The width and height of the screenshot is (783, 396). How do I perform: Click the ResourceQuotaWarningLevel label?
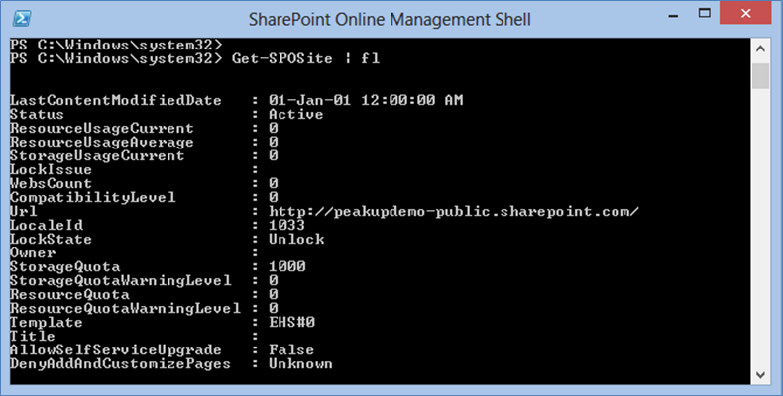click(125, 308)
